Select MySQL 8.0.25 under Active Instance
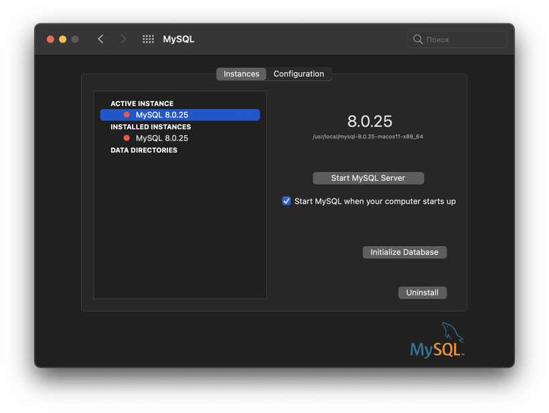 162,115
